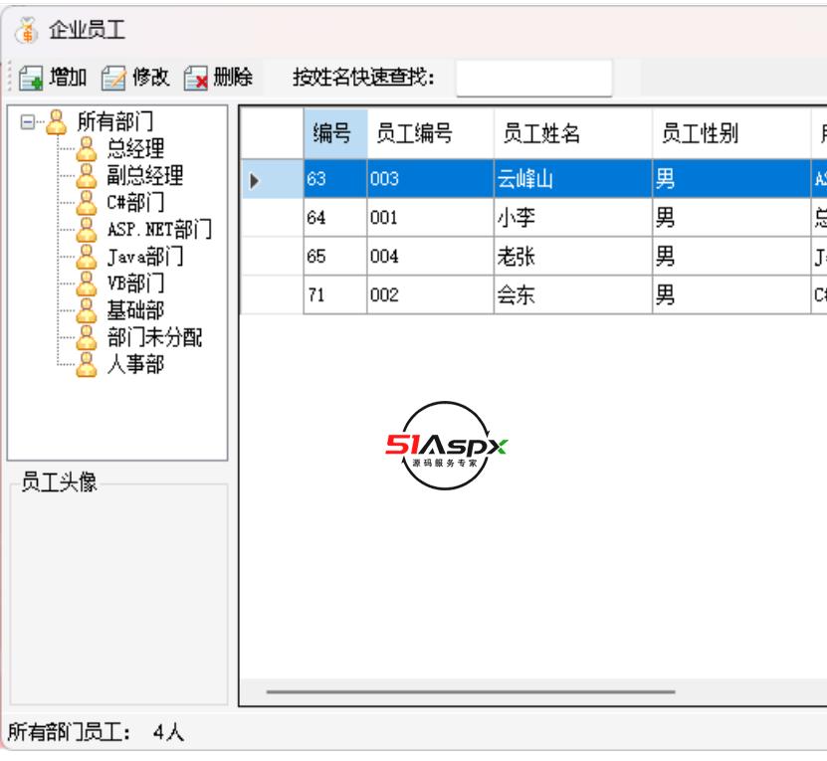The height and width of the screenshot is (761, 827).
Task: Click the 修改 (Edit) toolbar icon
Action: 113,78
